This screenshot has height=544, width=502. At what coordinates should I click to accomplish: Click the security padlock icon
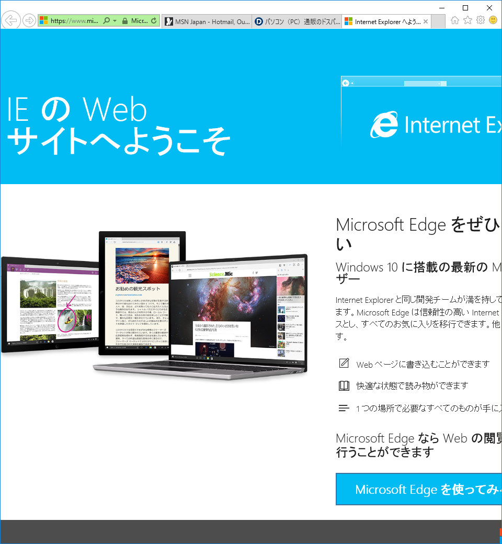(124, 21)
